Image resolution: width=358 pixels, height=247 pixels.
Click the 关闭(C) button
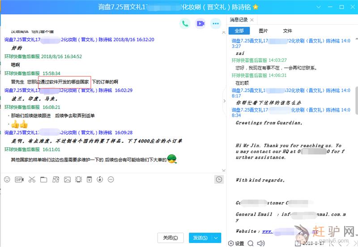pyautogui.click(x=170, y=238)
